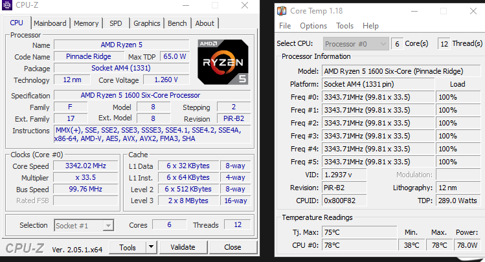Click the AMD Ryzen 5 logo in CPU-Z
Screen dimensions: 485x262
tap(223, 62)
